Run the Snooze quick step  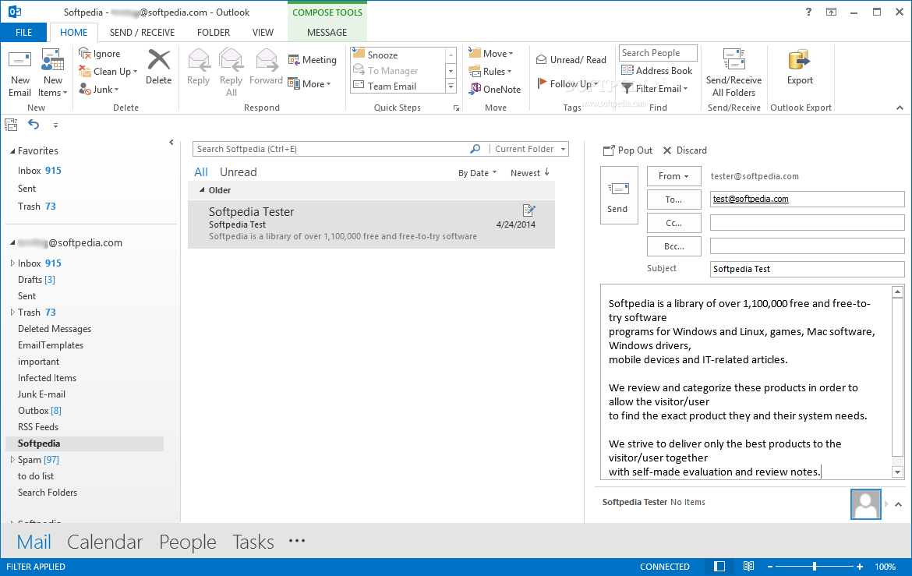(398, 55)
